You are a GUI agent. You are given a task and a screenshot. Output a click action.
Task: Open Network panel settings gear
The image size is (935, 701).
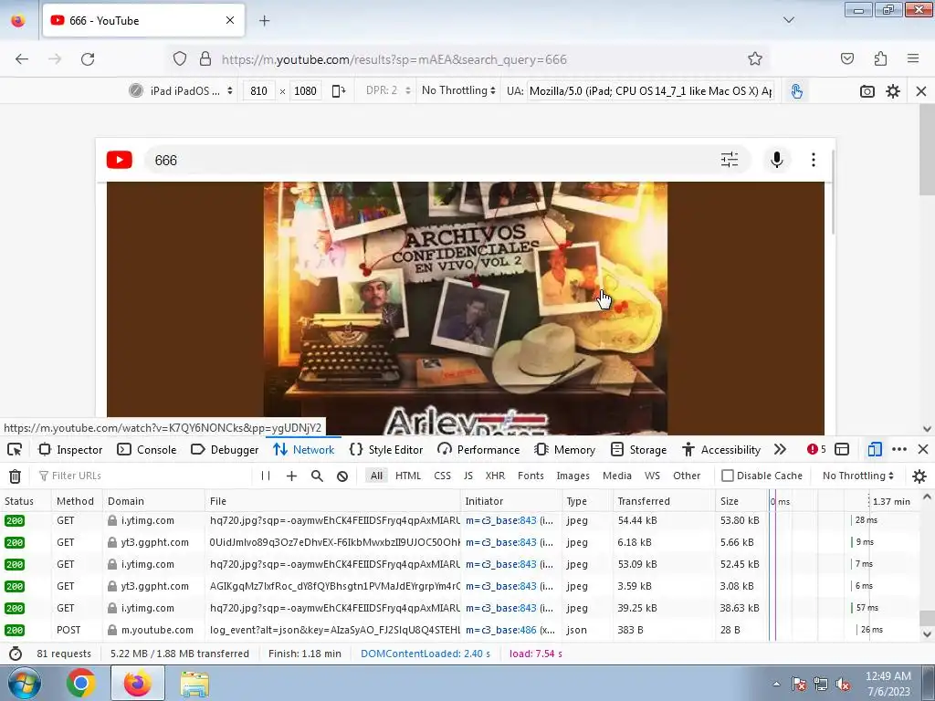(x=919, y=476)
